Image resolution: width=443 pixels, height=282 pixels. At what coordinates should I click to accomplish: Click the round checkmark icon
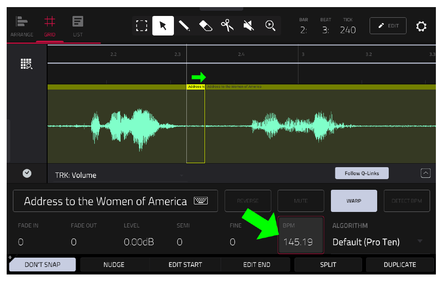(27, 173)
